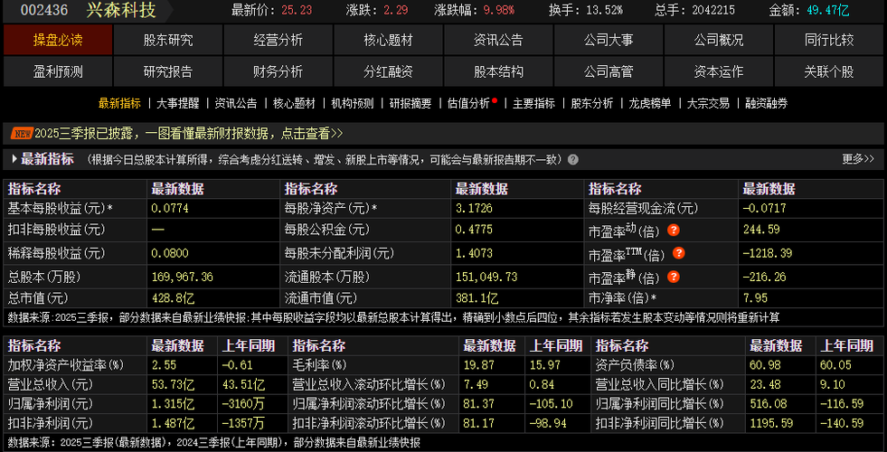This screenshot has width=887, height=452.
Task: Click the orange NEW badge icon
Action: pos(21,134)
